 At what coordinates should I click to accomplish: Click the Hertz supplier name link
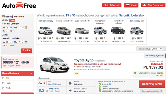[x=8, y=83]
